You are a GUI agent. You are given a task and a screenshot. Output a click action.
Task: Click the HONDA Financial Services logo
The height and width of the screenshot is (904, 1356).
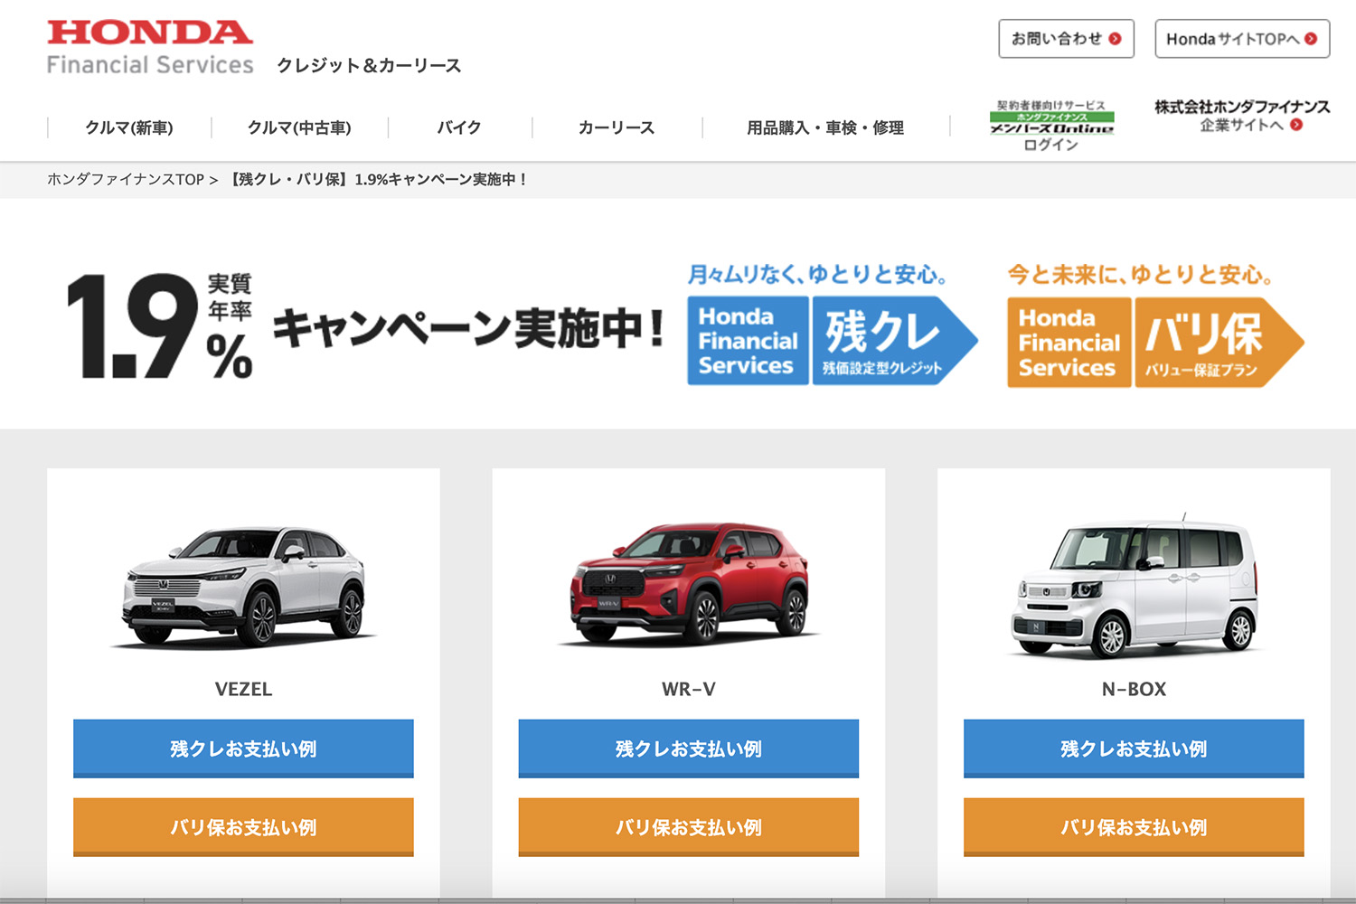(149, 41)
